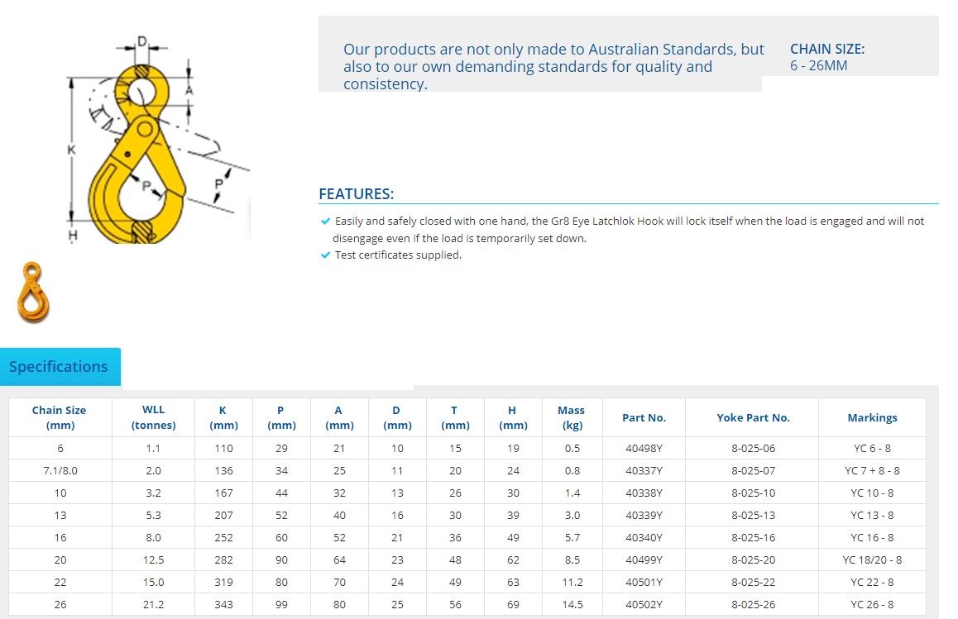
Task: Select part number 40502Y
Action: pos(644,605)
